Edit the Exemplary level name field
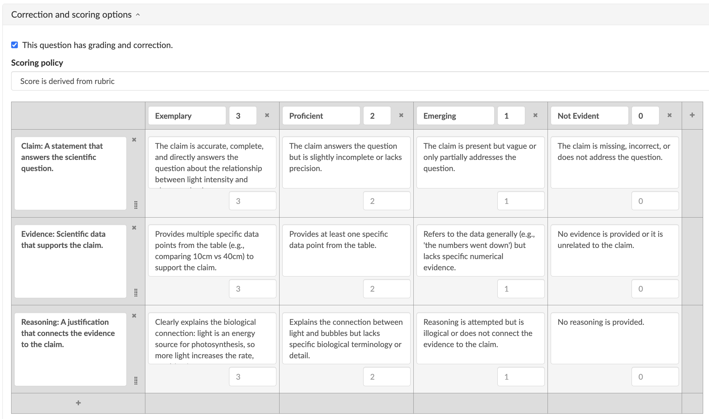Screen dimensions: 709x419 pyautogui.click(x=187, y=116)
